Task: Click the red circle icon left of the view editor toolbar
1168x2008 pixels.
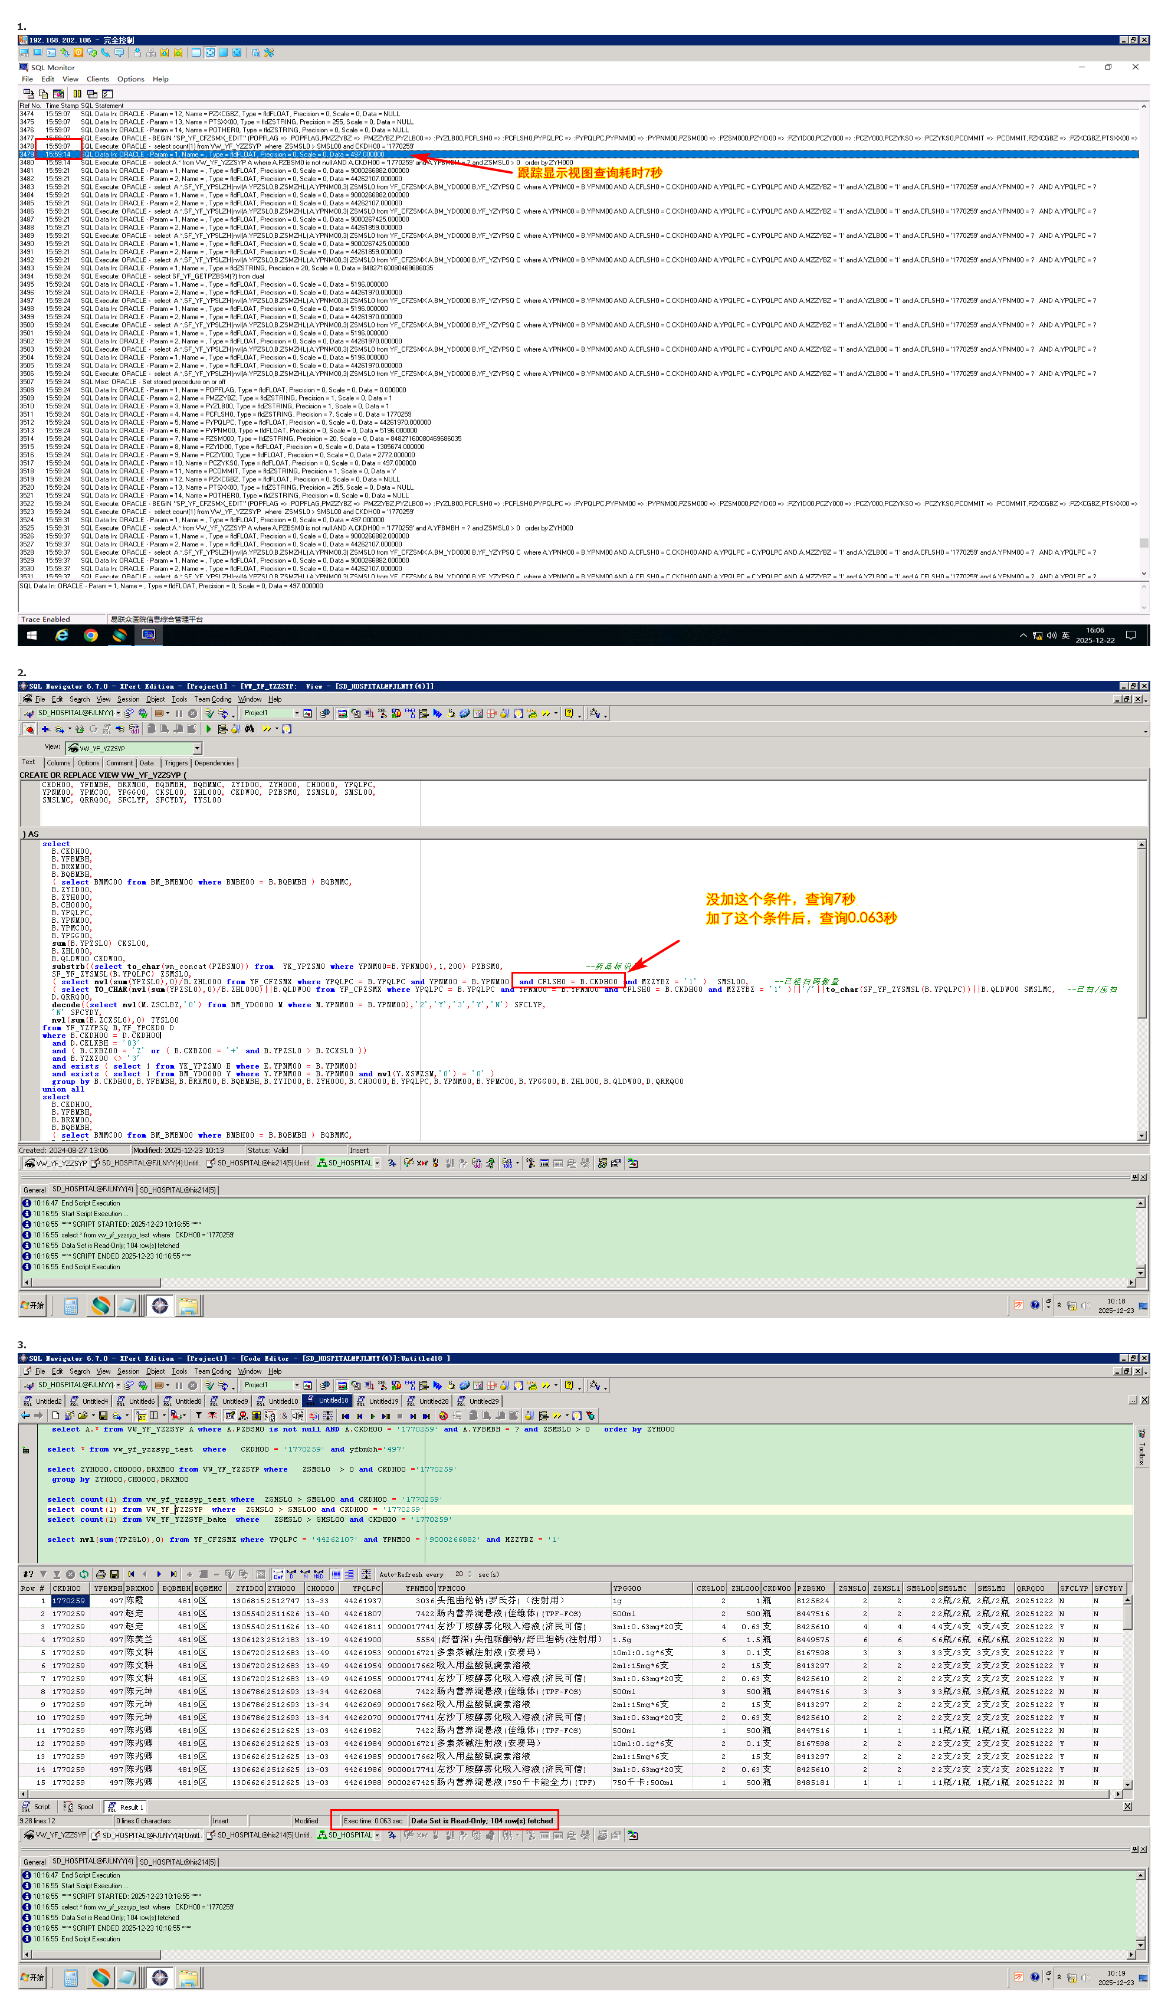Action: 29,729
